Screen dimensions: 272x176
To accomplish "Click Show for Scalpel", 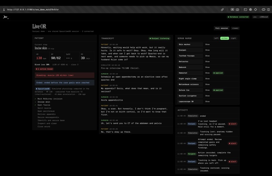I will [x=207, y=50].
